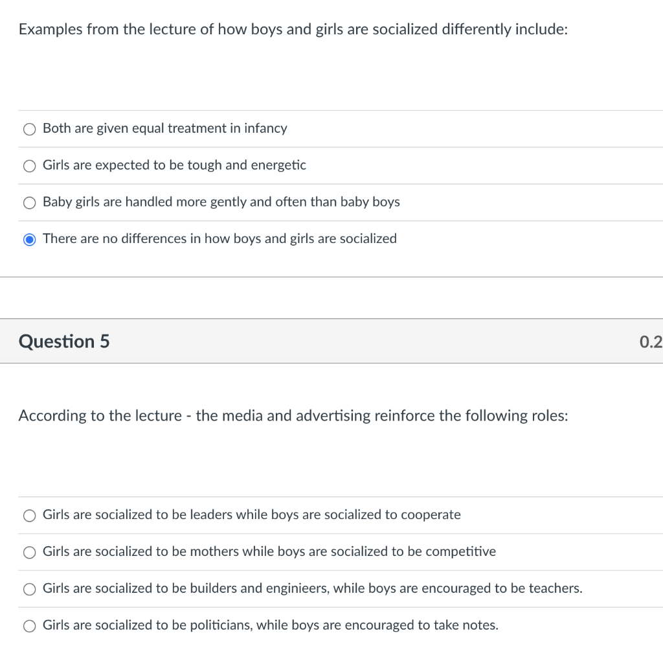The image size is (663, 646).
Task: Select radio button for girls as politicians option
Action: click(29, 626)
